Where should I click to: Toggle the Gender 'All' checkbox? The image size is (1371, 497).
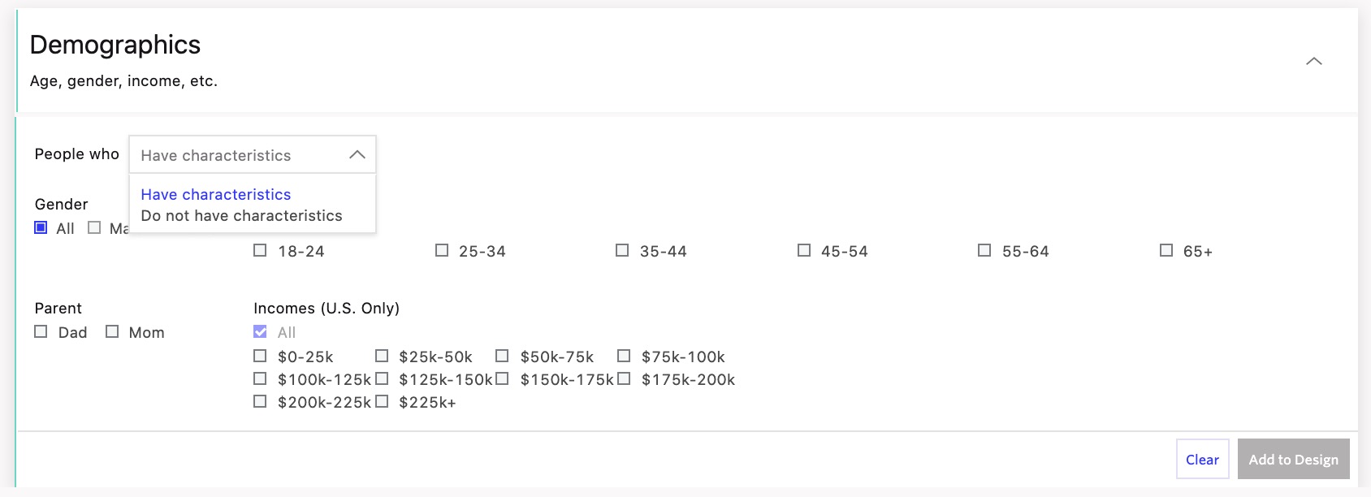tap(41, 227)
